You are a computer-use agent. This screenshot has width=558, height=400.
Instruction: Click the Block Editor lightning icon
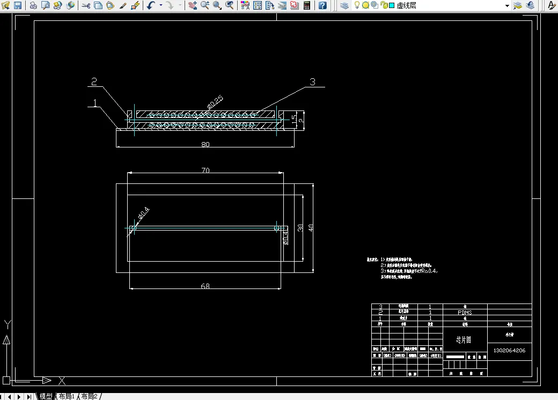point(135,5)
